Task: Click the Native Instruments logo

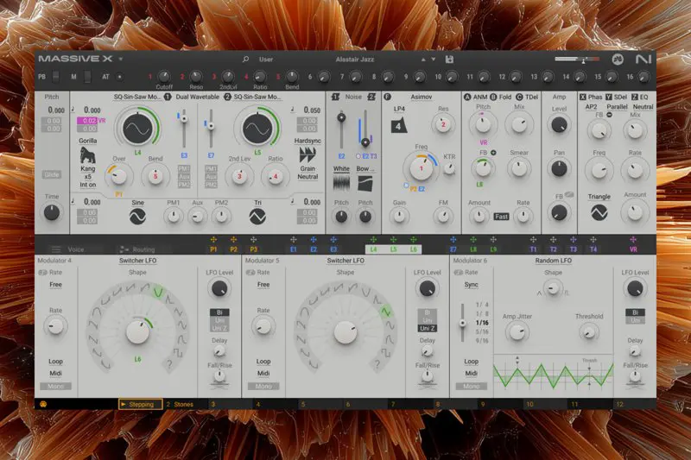Action: 642,60
